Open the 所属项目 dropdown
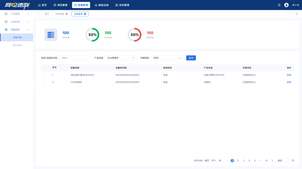Screen dimensions: 302x169 [167, 58]
